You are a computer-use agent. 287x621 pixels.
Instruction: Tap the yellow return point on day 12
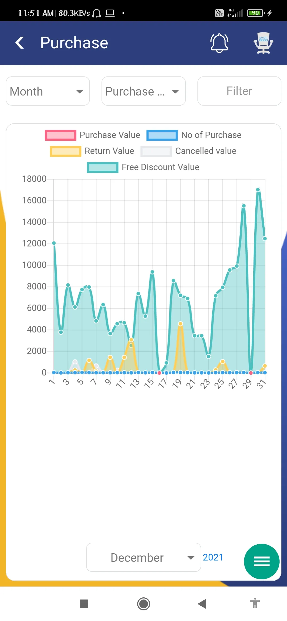tap(131, 340)
